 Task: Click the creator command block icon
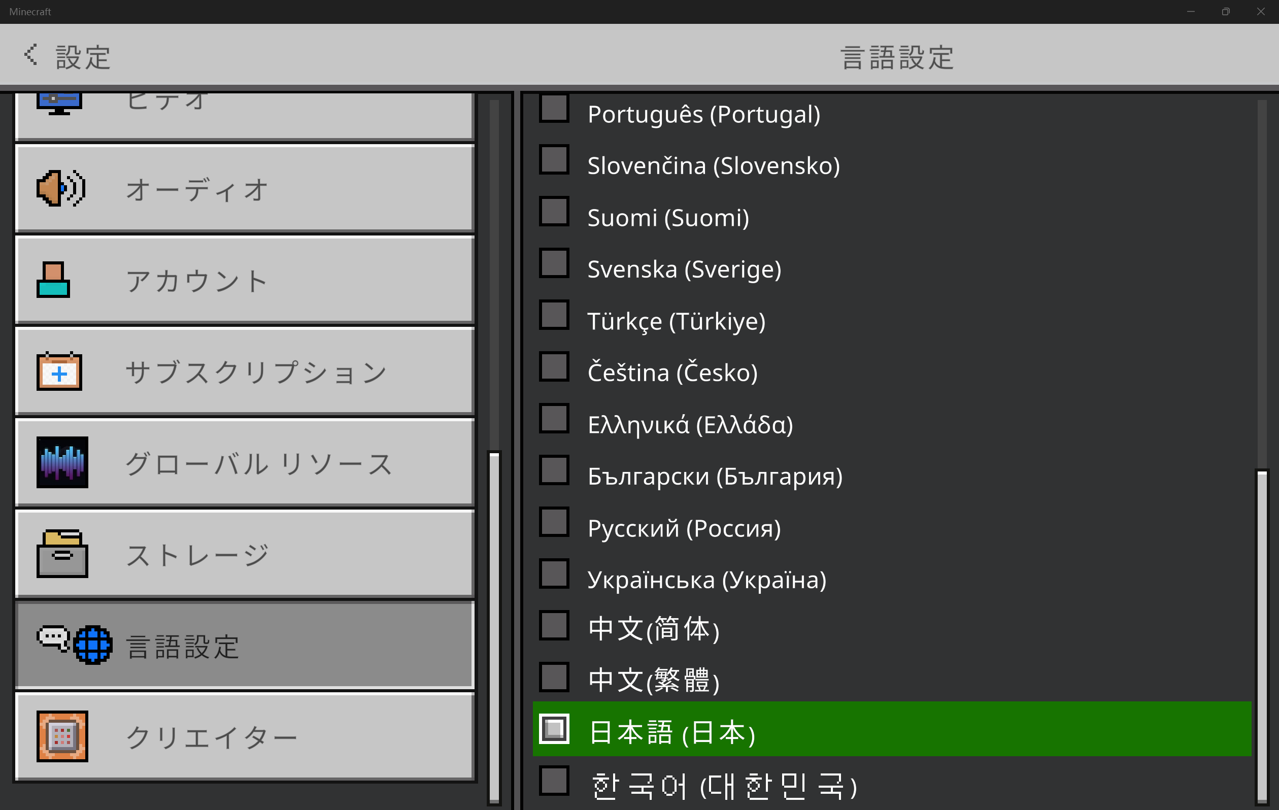click(62, 736)
